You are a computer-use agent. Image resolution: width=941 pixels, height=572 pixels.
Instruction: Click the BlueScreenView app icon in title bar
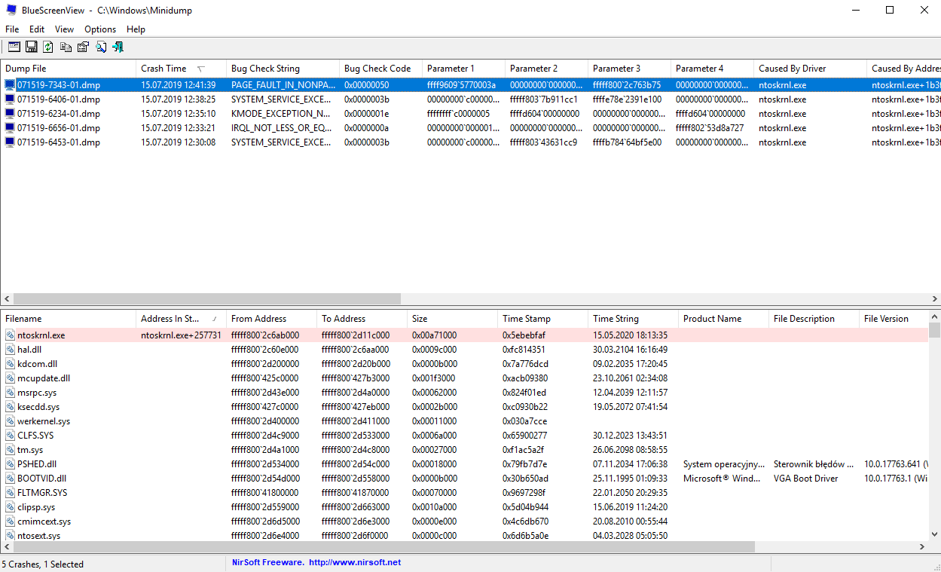tap(11, 11)
